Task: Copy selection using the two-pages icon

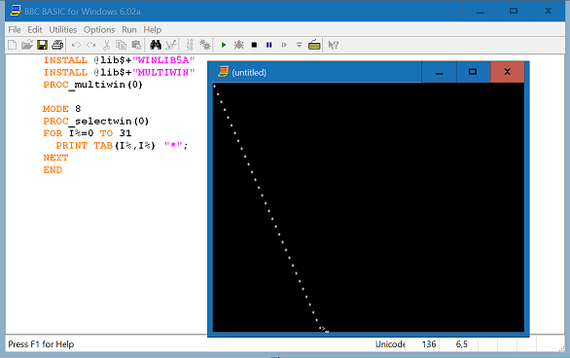Action: point(121,45)
